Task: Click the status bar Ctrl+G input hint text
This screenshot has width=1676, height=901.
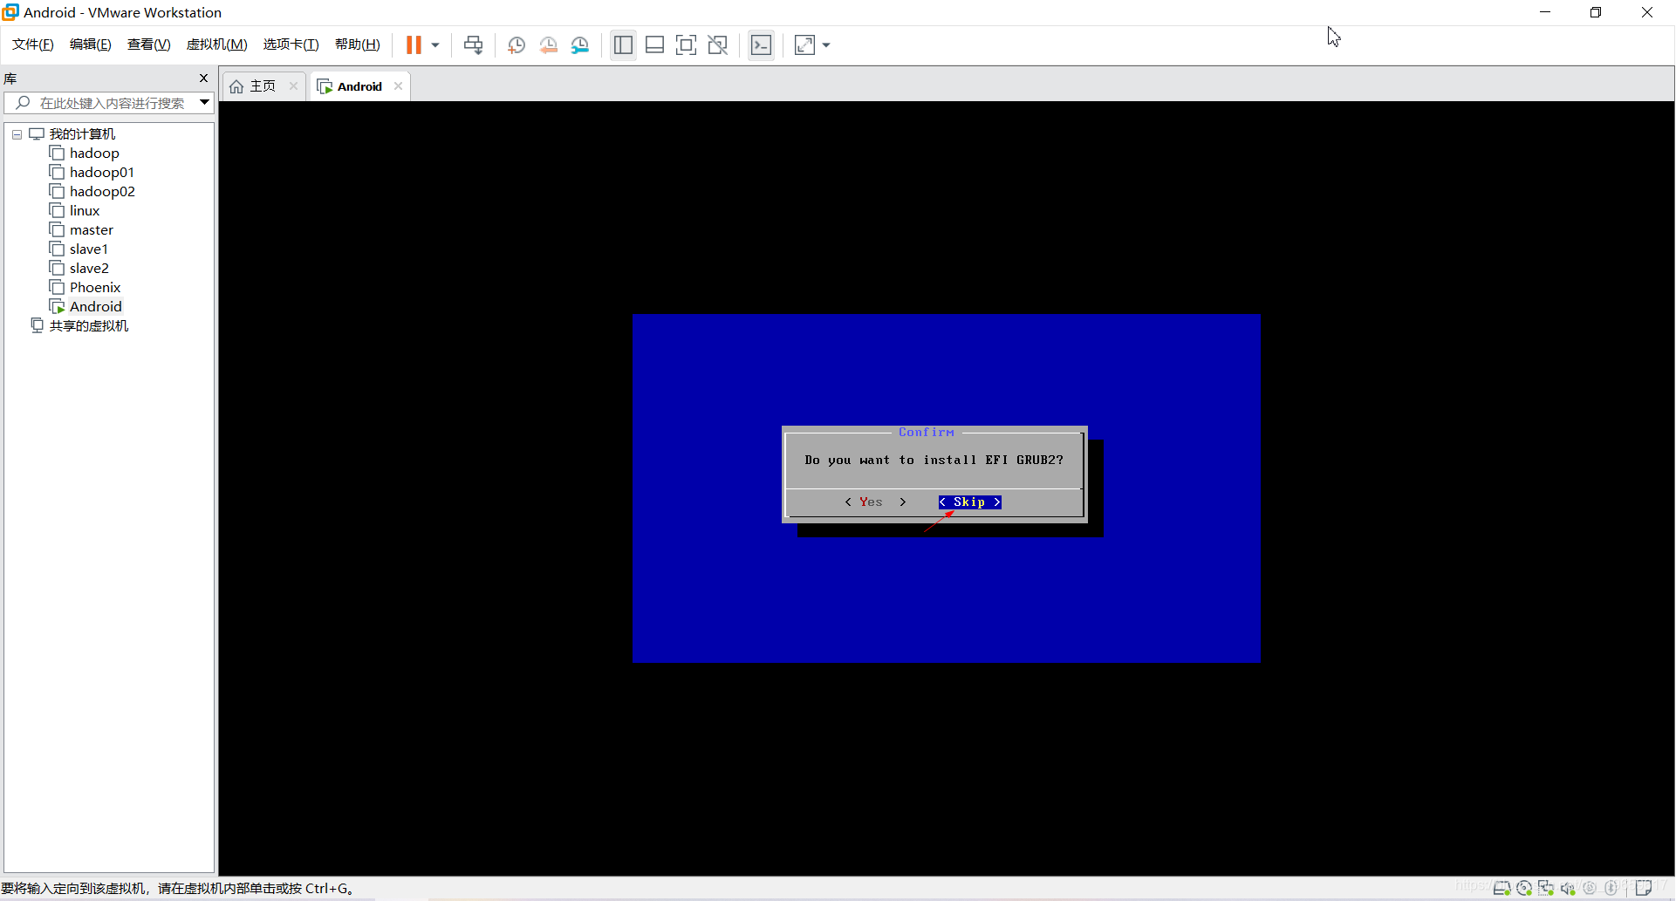Action: [177, 889]
